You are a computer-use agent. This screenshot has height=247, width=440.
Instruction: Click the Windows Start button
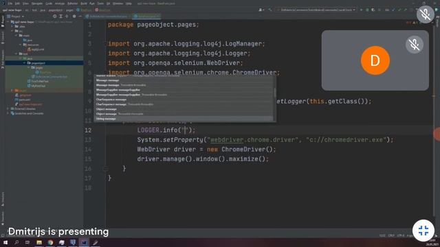pyautogui.click(x=5, y=242)
